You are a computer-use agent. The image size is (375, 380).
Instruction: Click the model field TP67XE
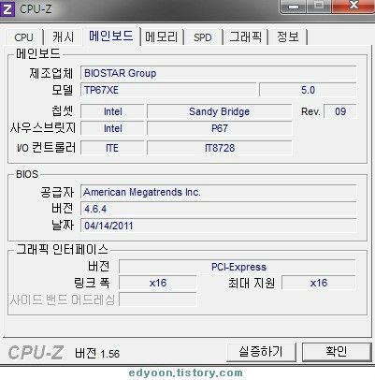pyautogui.click(x=168, y=90)
